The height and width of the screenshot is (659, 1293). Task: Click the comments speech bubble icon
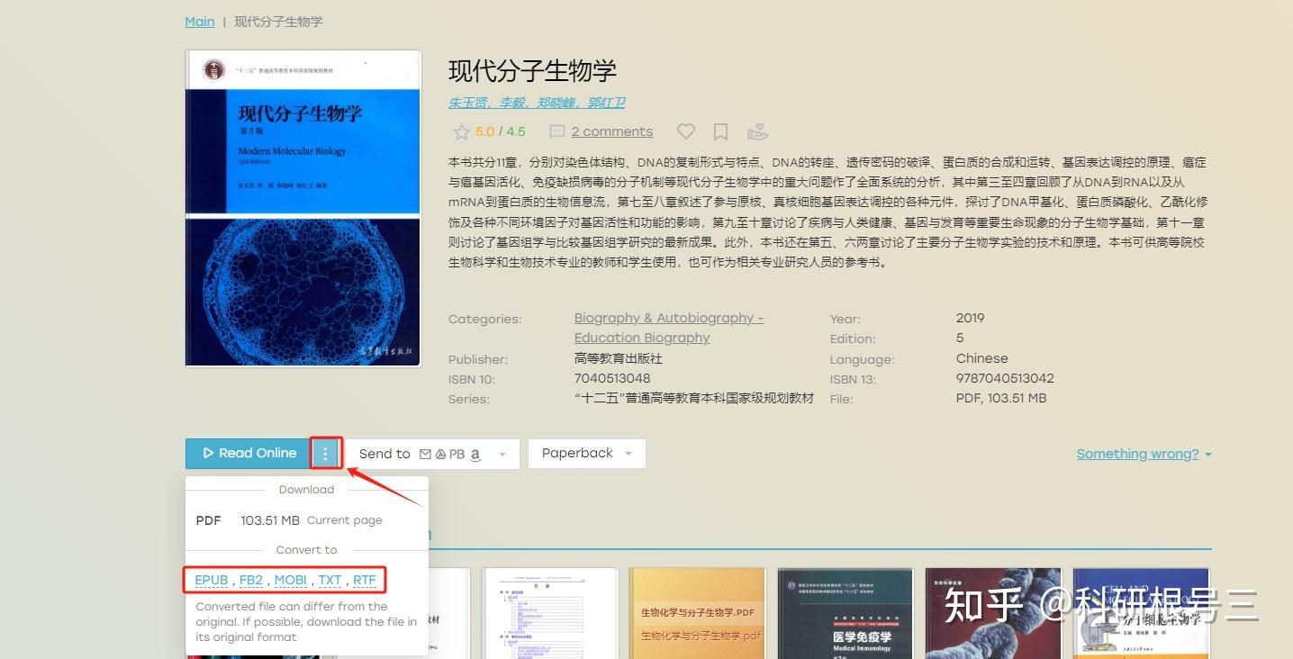[x=556, y=131]
